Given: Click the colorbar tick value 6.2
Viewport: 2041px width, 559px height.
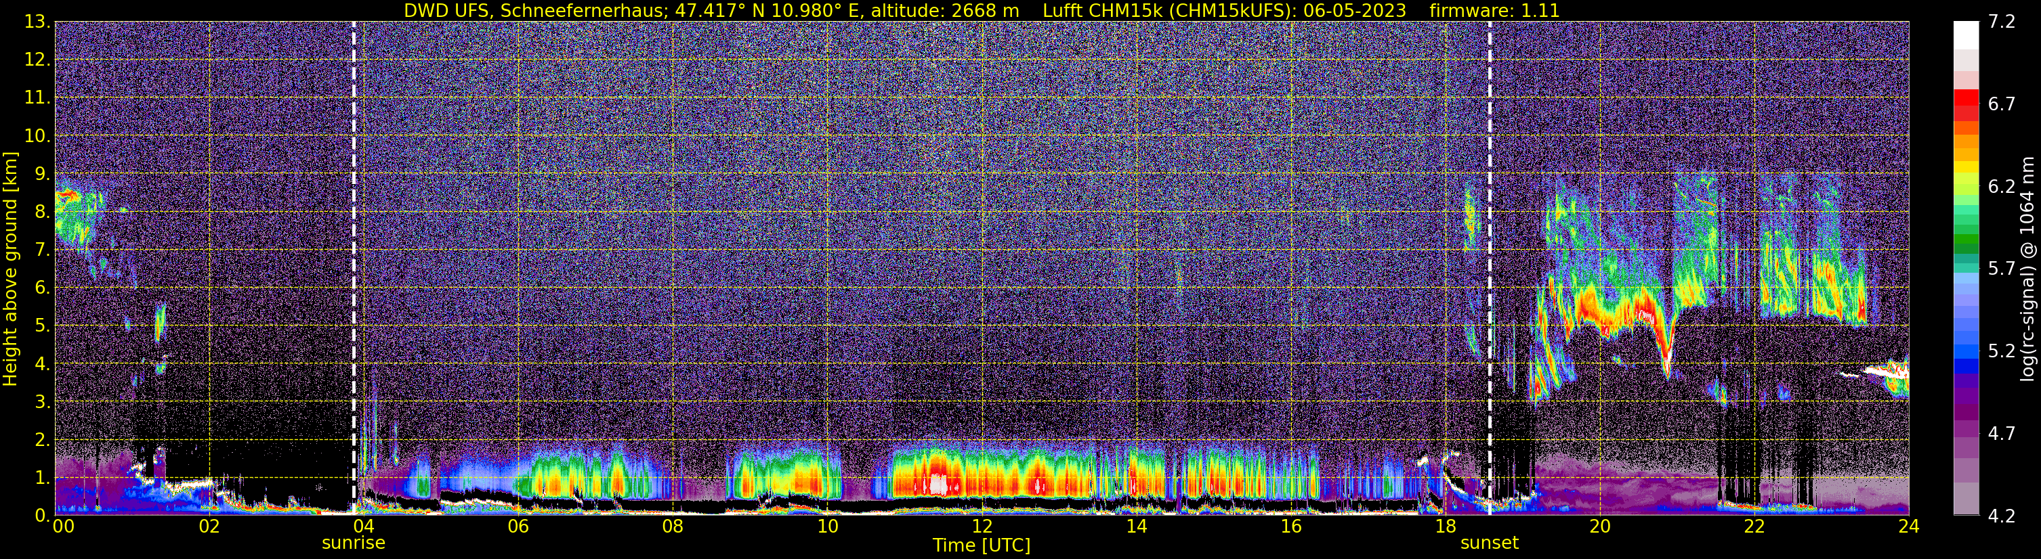Looking at the screenshot, I should tap(2002, 186).
